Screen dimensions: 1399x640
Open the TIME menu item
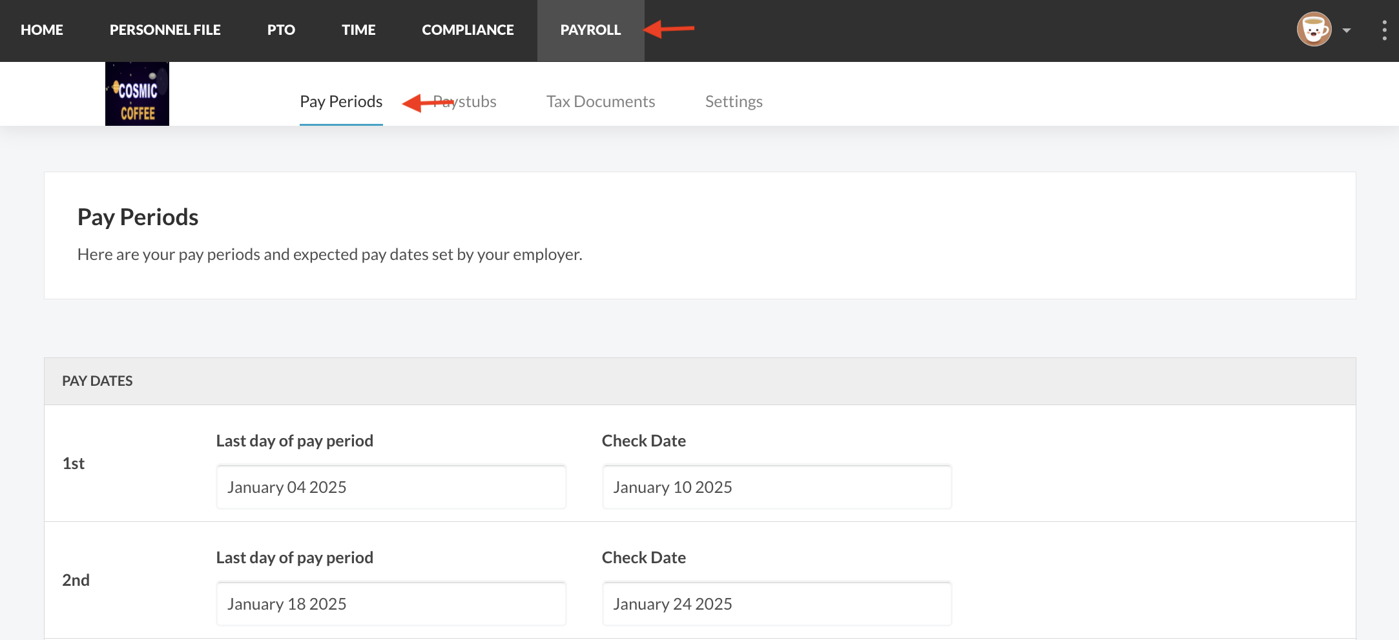coord(358,30)
